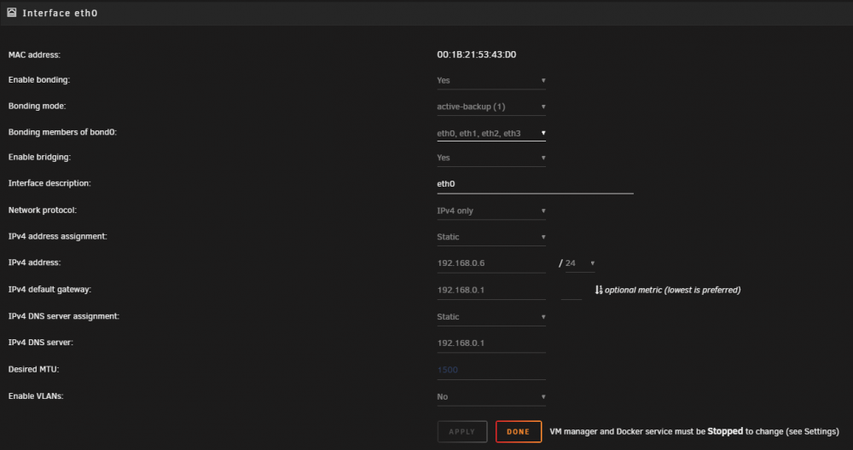Click the "Enable bridging:" label
Image resolution: width=853 pixels, height=450 pixels.
[39, 157]
